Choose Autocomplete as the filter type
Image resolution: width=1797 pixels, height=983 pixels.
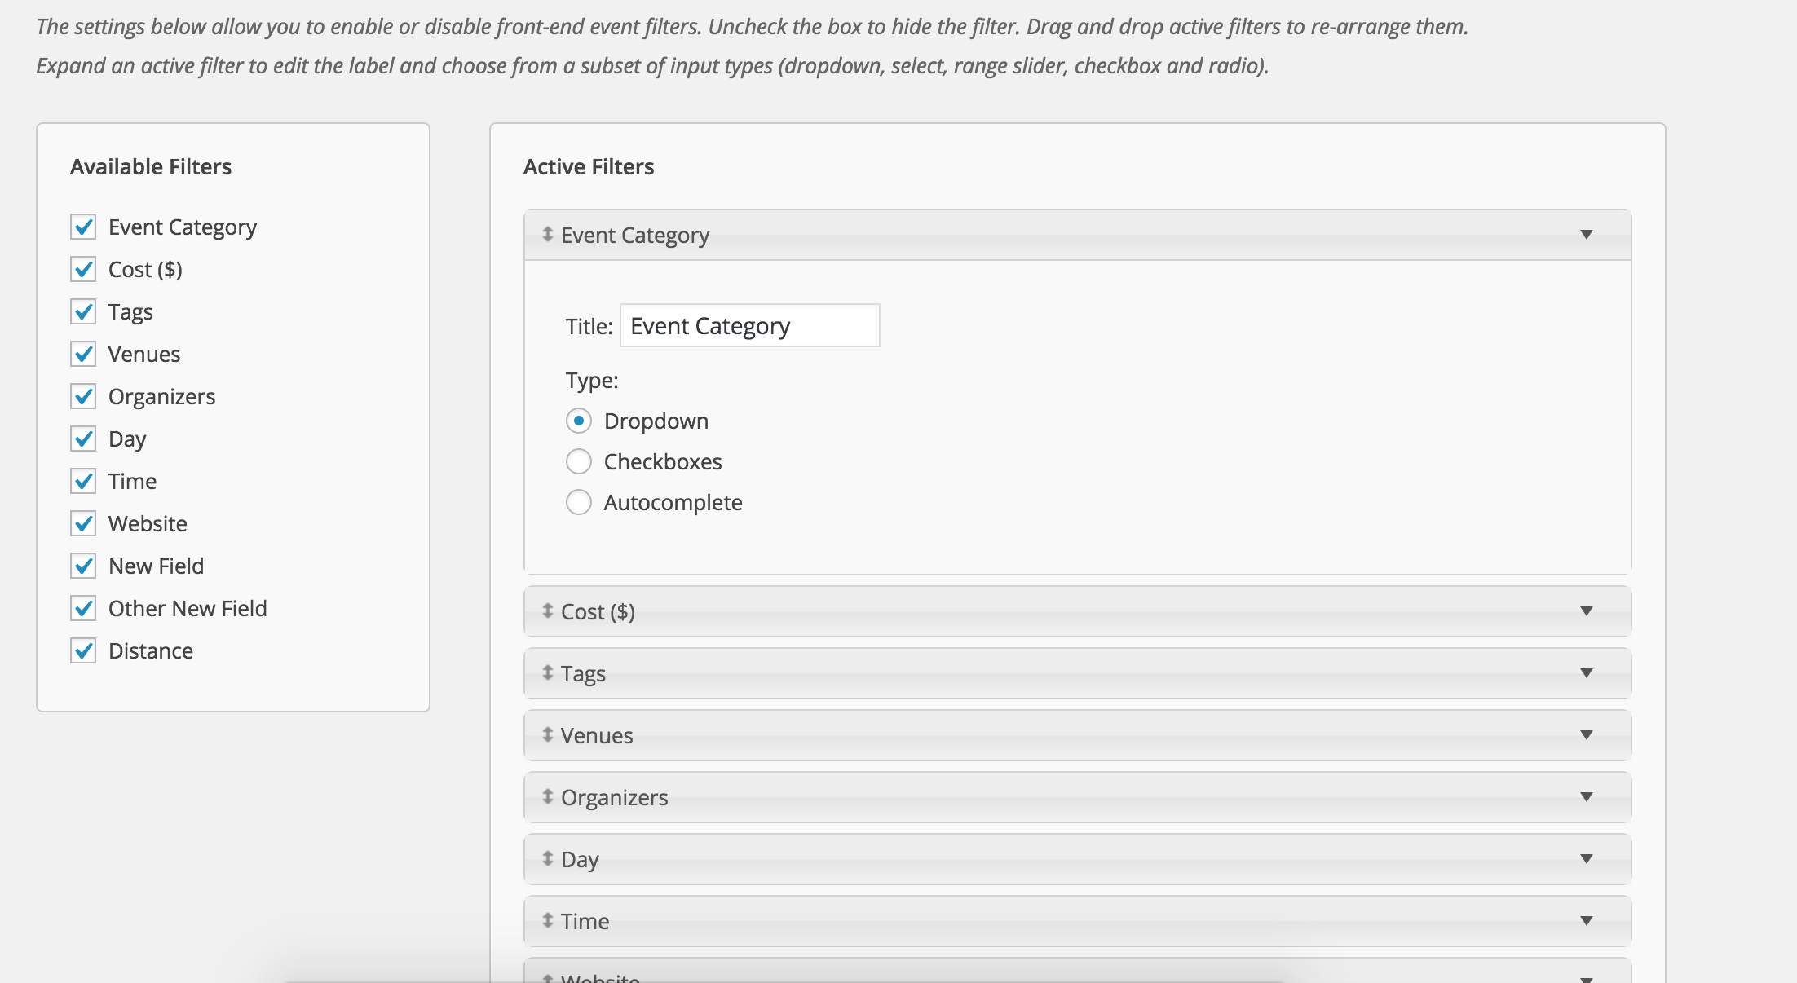[x=579, y=503]
